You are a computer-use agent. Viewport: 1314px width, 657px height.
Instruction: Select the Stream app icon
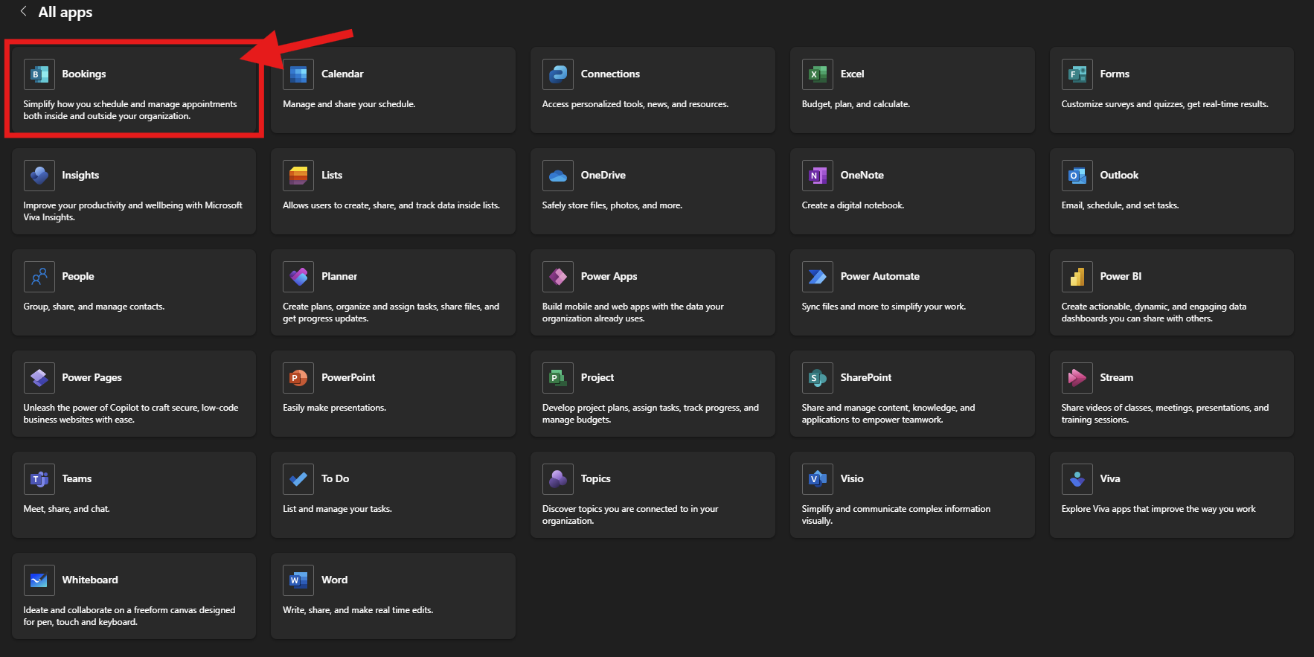tap(1077, 378)
